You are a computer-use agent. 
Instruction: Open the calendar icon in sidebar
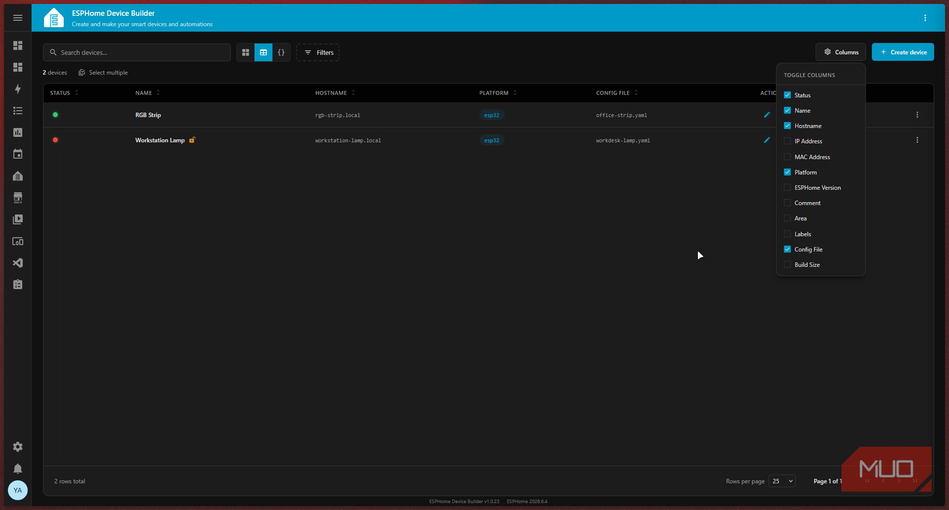[x=18, y=154]
